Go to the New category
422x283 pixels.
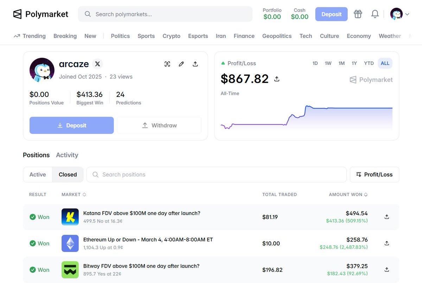(90, 36)
